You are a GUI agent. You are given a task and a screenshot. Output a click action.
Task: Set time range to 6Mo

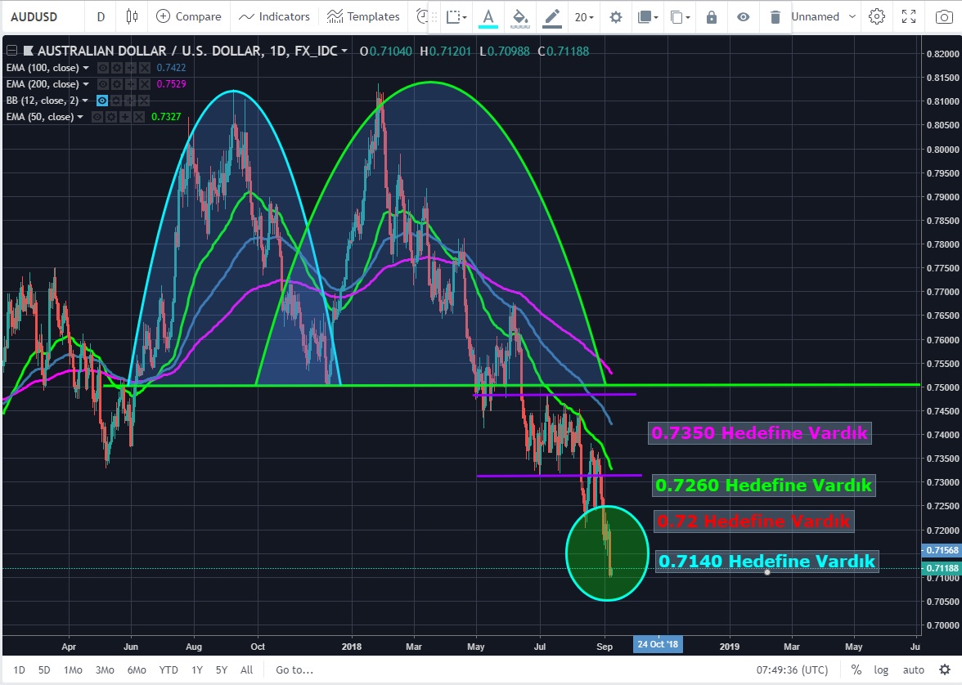point(137,669)
